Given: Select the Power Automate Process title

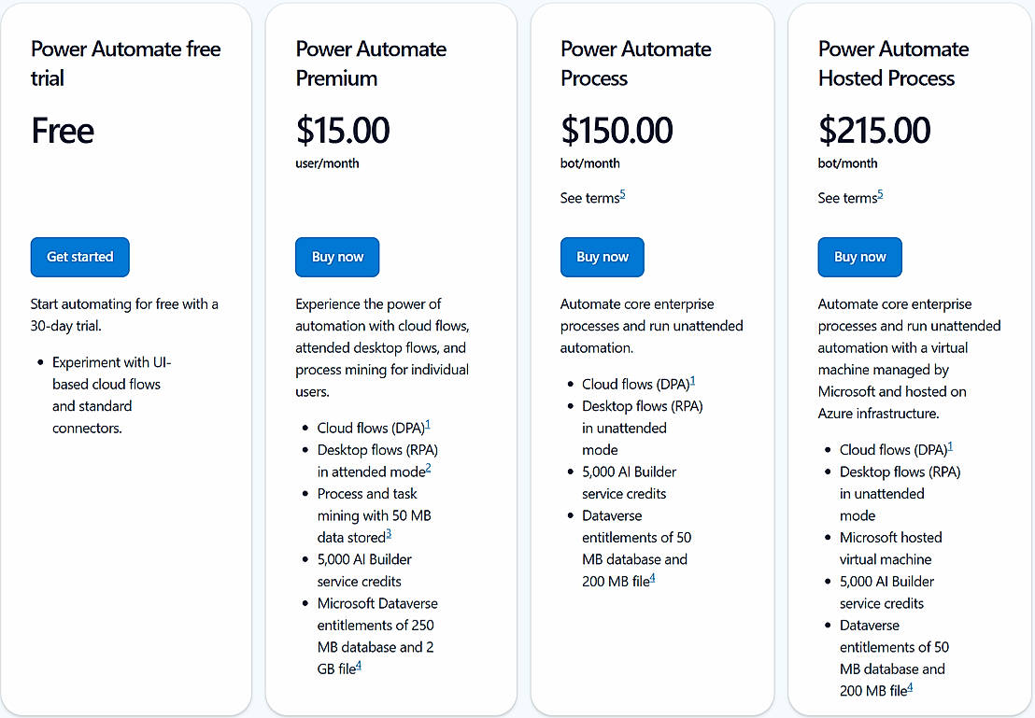Looking at the screenshot, I should (x=635, y=63).
